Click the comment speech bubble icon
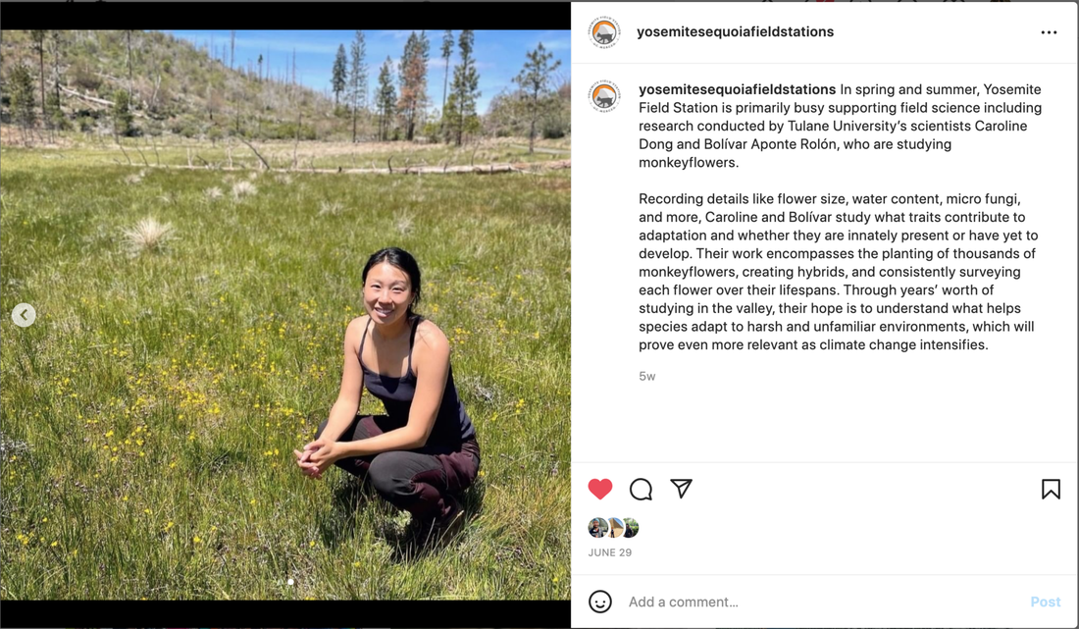This screenshot has height=629, width=1079. tap(641, 489)
